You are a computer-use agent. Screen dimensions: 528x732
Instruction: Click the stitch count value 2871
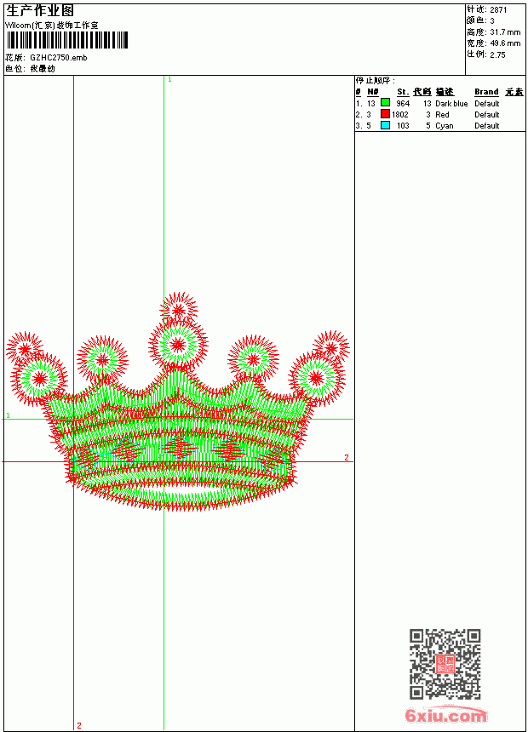(x=498, y=9)
